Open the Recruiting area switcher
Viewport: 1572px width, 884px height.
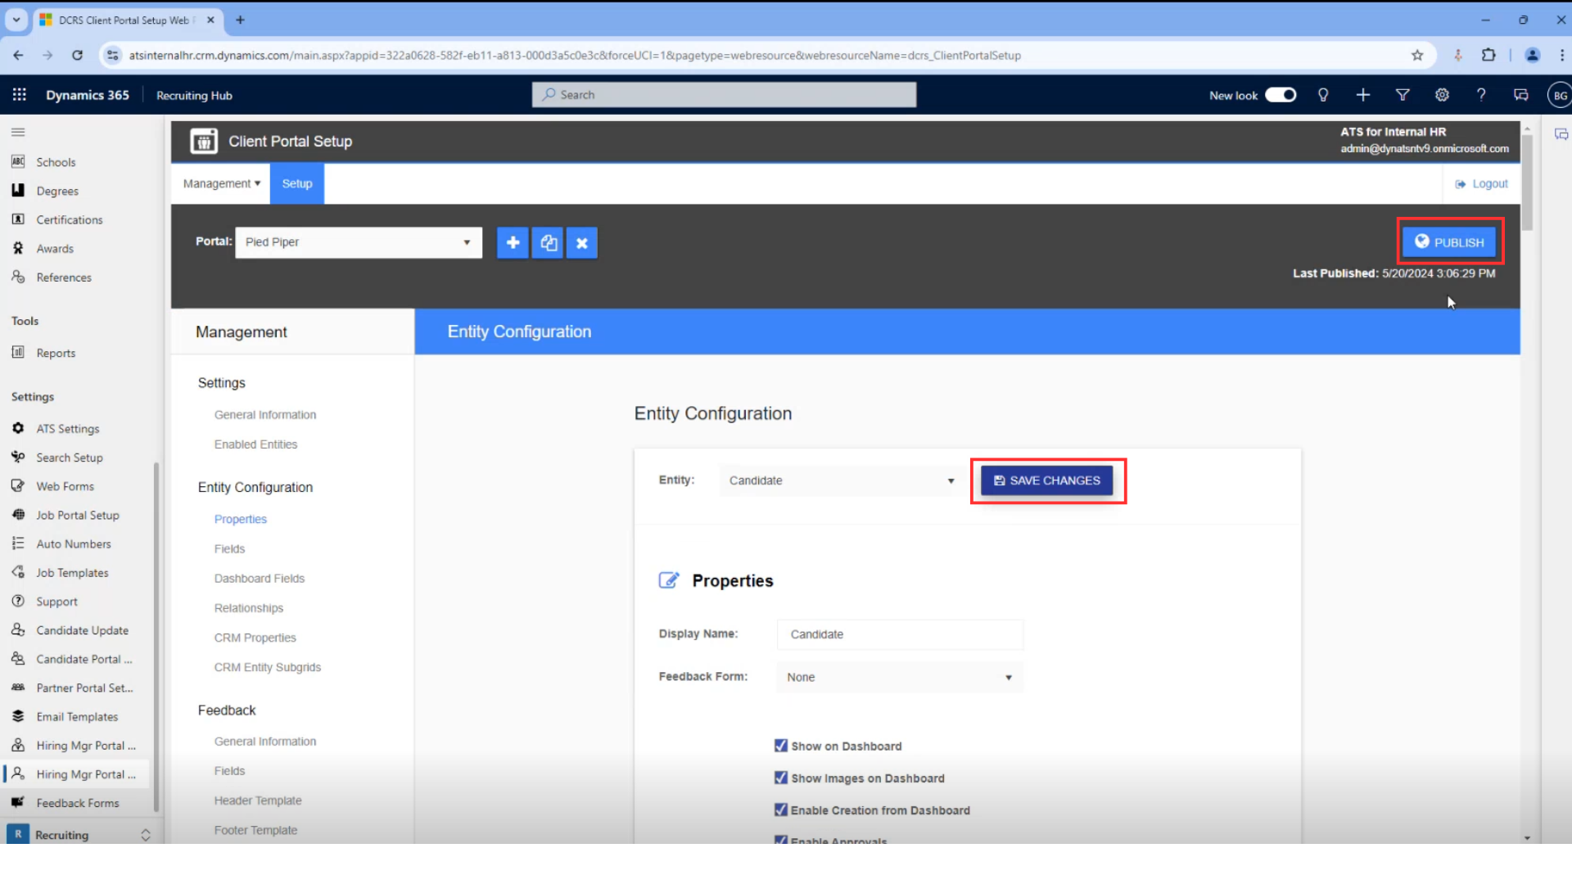(79, 834)
